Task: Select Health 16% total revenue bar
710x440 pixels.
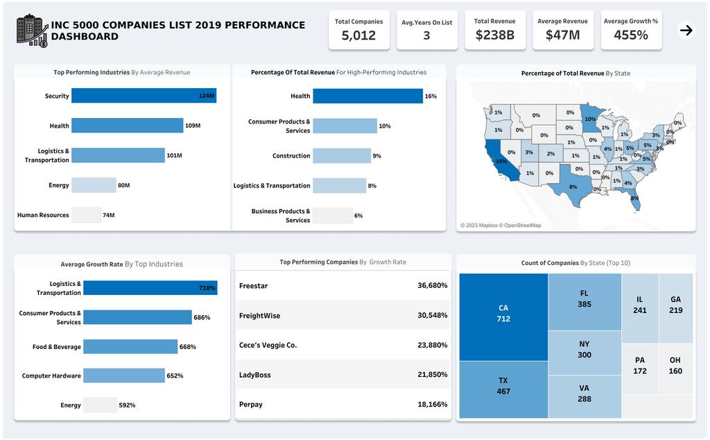Action: click(367, 96)
